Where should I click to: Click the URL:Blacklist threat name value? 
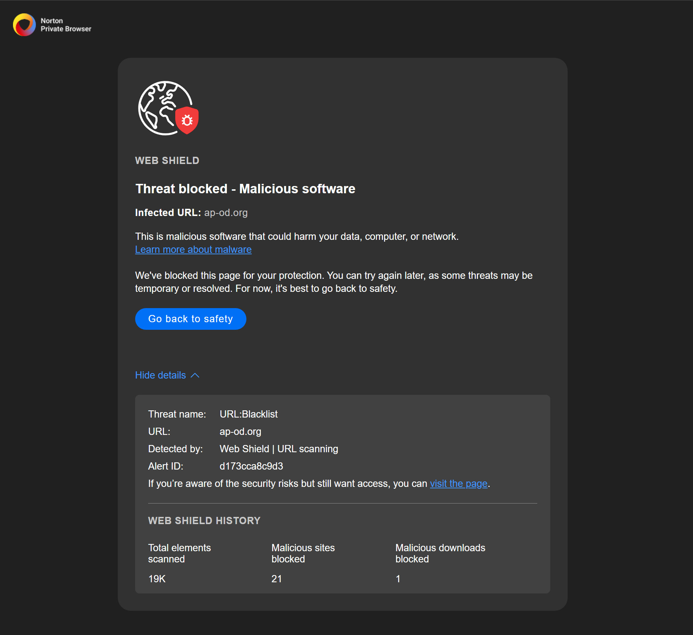coord(248,414)
